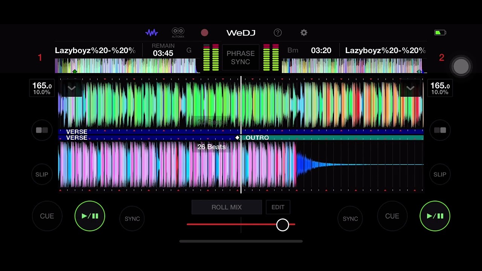Image resolution: width=482 pixels, height=271 pixels.
Task: Toggle deck 2 pad mode squares button
Action: [x=440, y=130]
